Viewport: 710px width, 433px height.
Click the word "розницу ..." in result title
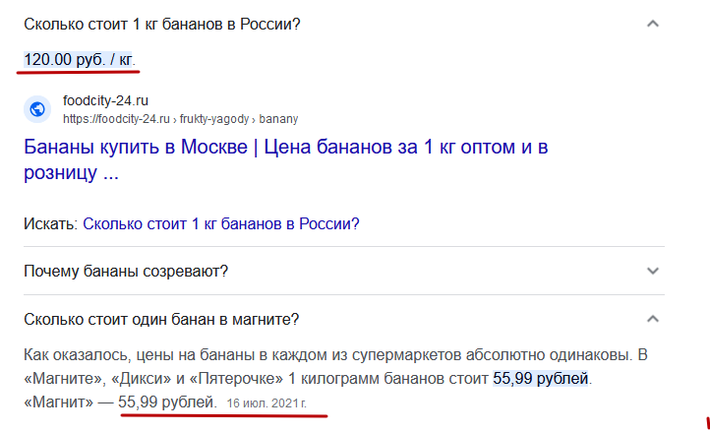(71, 172)
